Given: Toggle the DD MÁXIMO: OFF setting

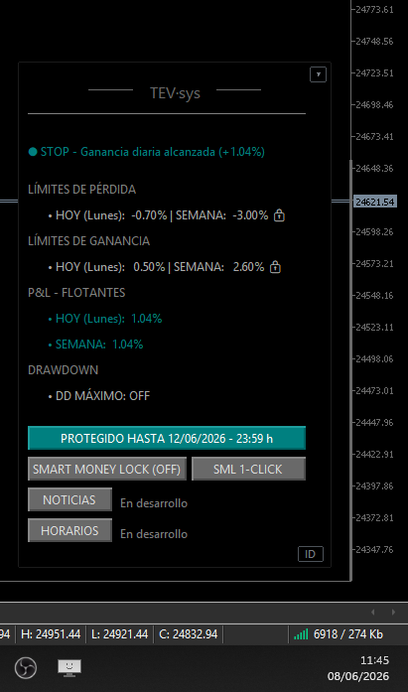Looking at the screenshot, I should [x=103, y=396].
